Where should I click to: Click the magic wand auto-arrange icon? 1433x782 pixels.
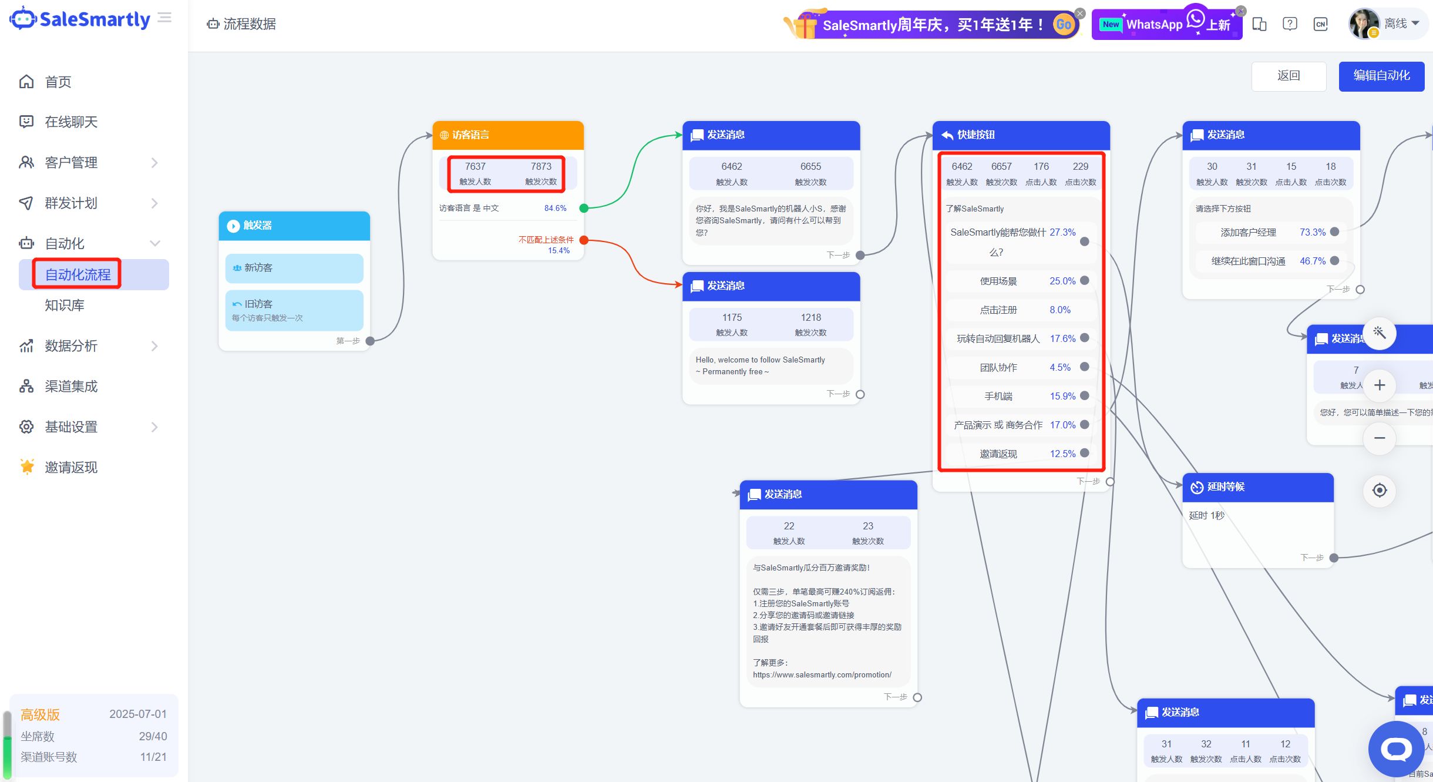click(x=1379, y=333)
